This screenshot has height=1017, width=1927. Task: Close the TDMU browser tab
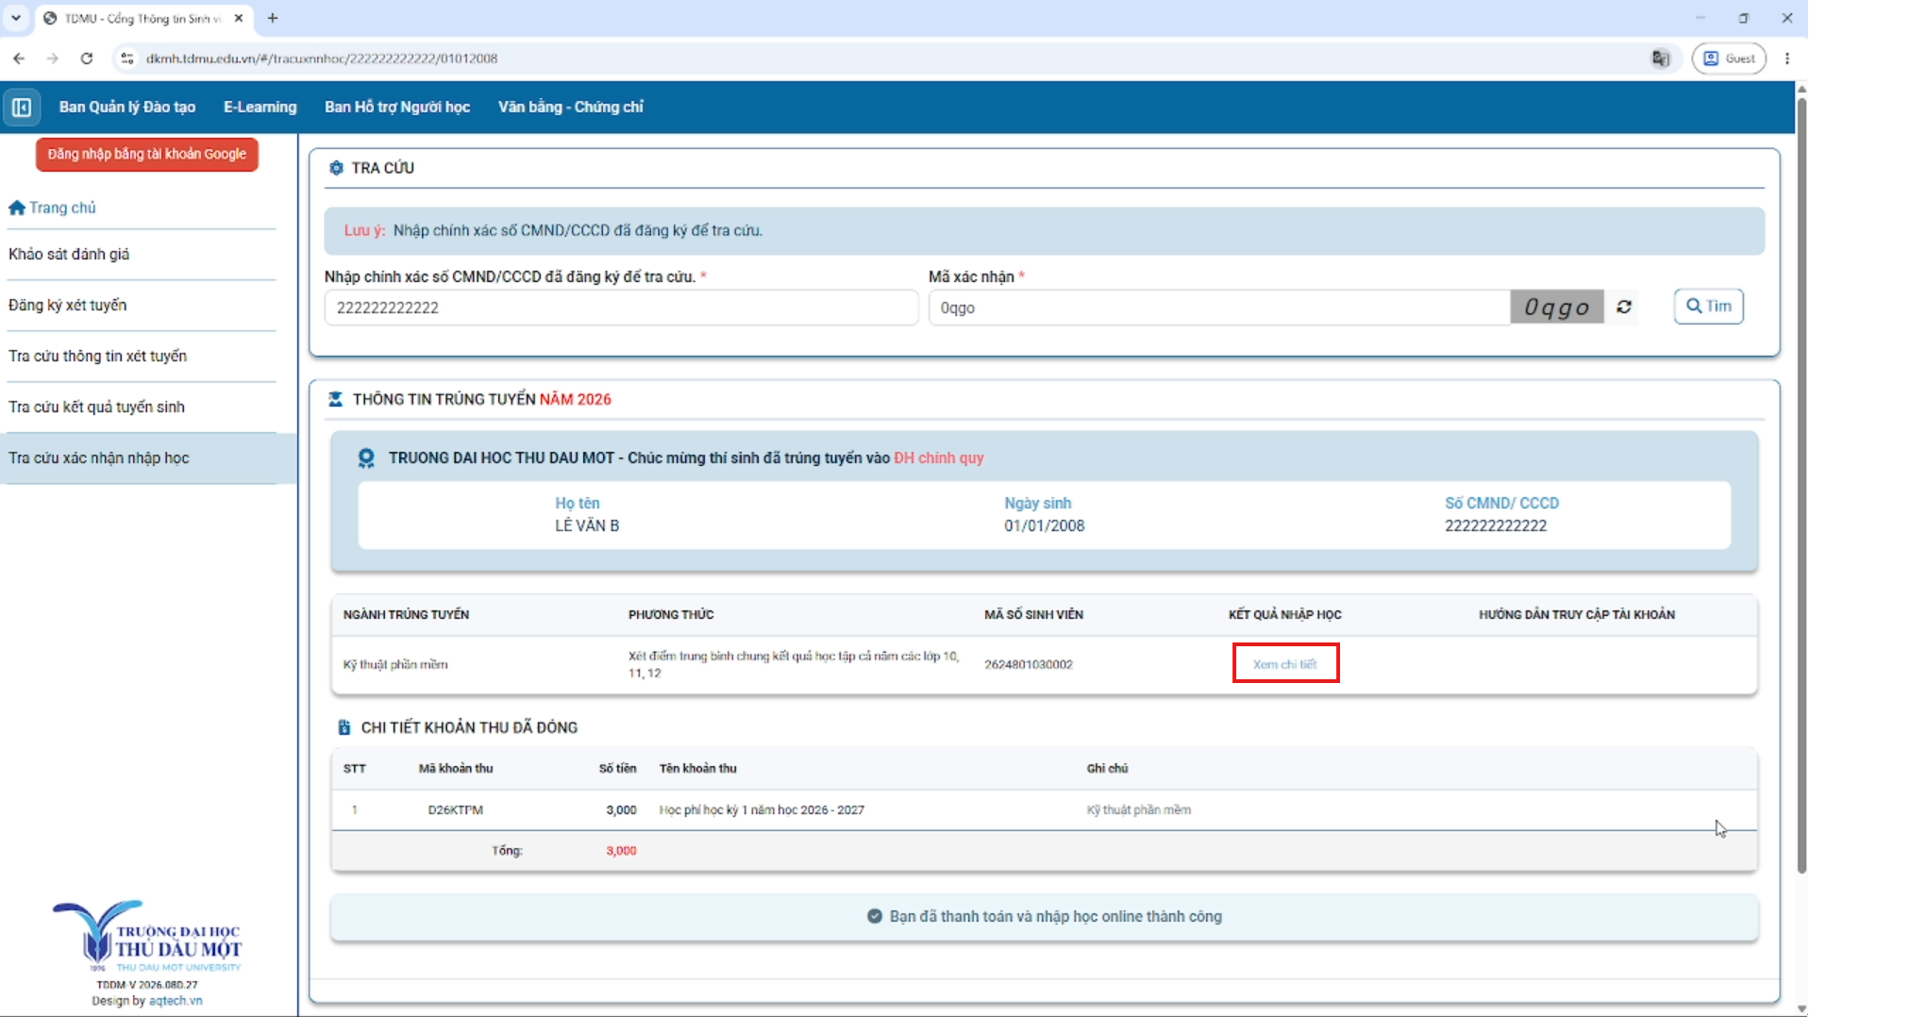[239, 18]
